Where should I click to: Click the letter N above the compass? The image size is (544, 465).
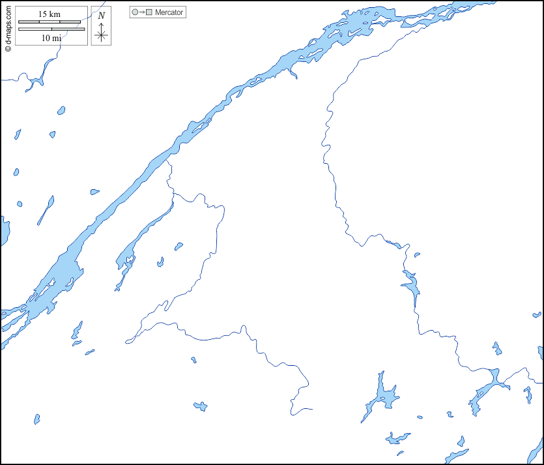tap(101, 15)
